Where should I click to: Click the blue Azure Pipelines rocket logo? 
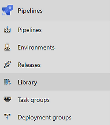tap(8, 10)
